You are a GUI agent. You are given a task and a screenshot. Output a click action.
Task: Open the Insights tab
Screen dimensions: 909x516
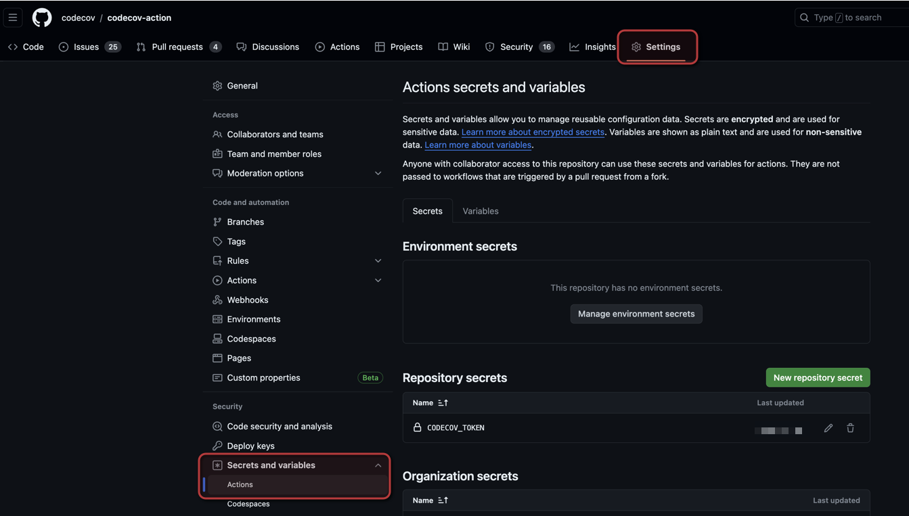pos(593,47)
